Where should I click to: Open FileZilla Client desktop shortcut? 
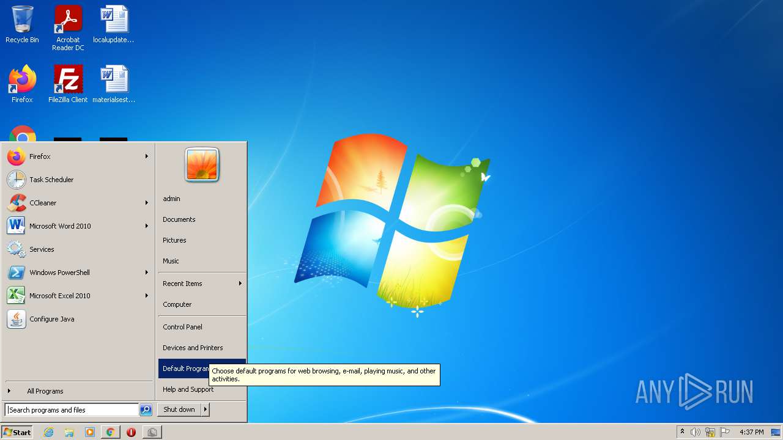tap(68, 84)
